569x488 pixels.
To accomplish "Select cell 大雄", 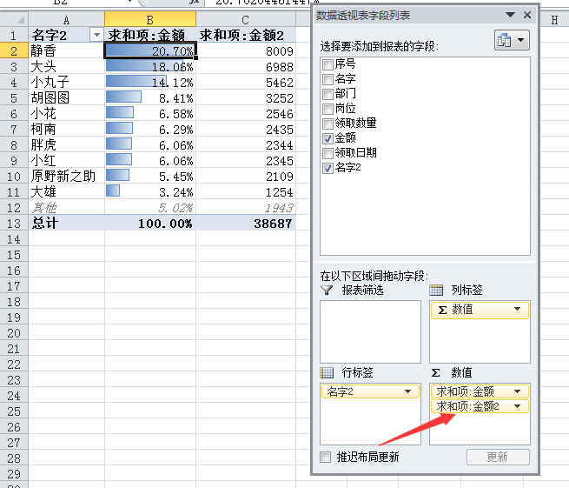I will click(66, 191).
